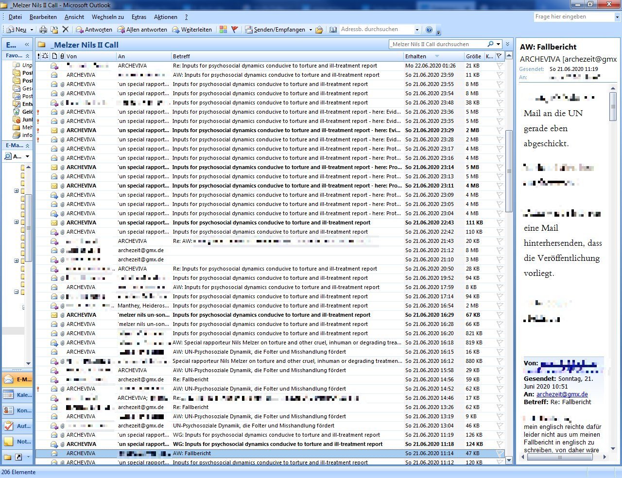622x478 pixels.
Task: Open the Notes pane button (Not...)
Action: point(17,442)
